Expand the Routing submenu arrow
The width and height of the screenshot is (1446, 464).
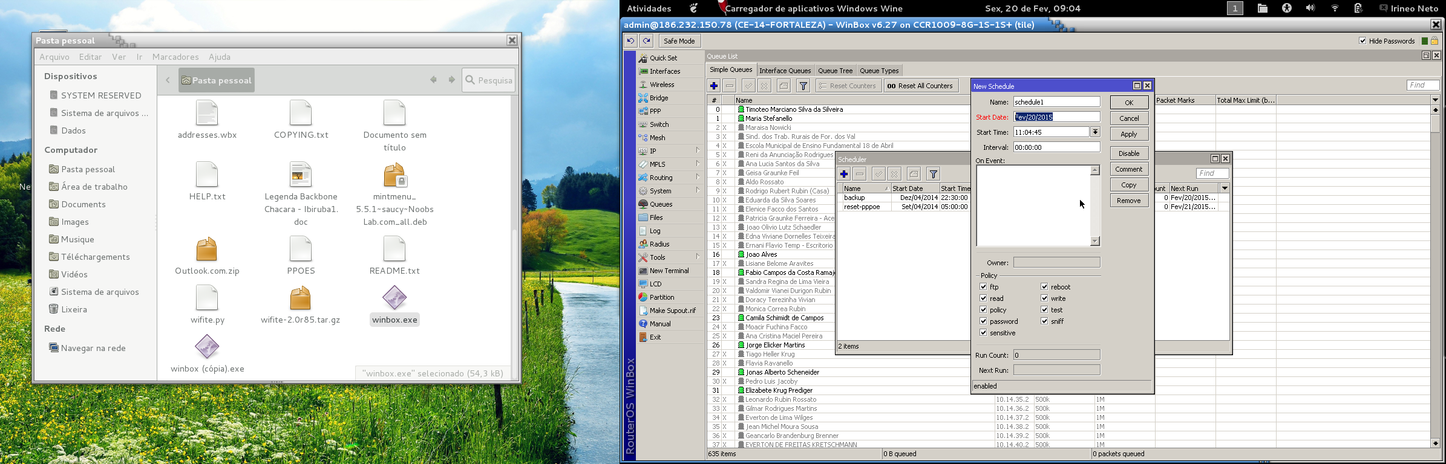(x=697, y=178)
